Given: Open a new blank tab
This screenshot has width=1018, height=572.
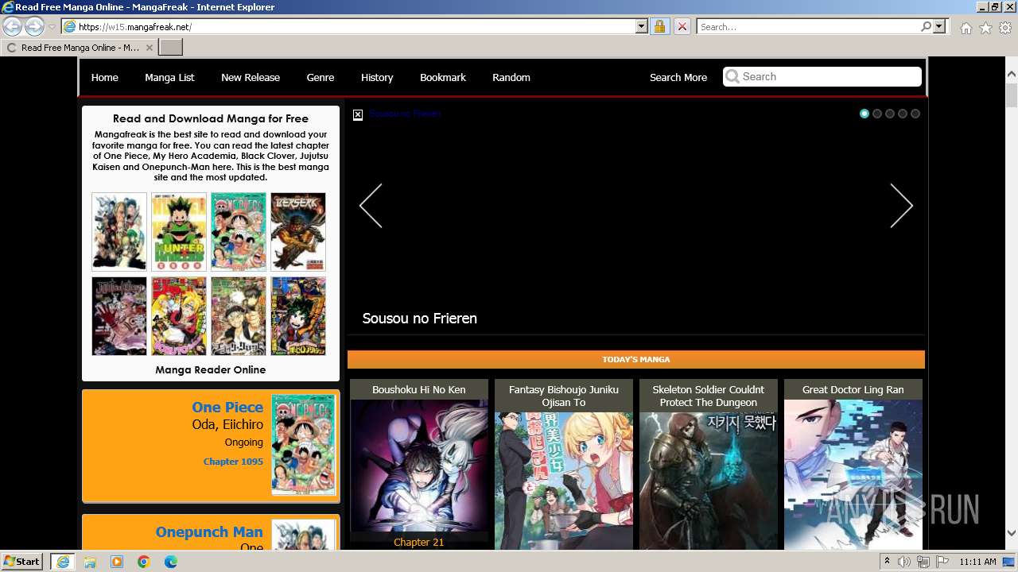Looking at the screenshot, I should point(171,48).
